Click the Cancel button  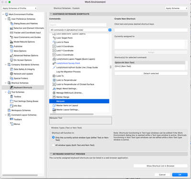point(162,175)
